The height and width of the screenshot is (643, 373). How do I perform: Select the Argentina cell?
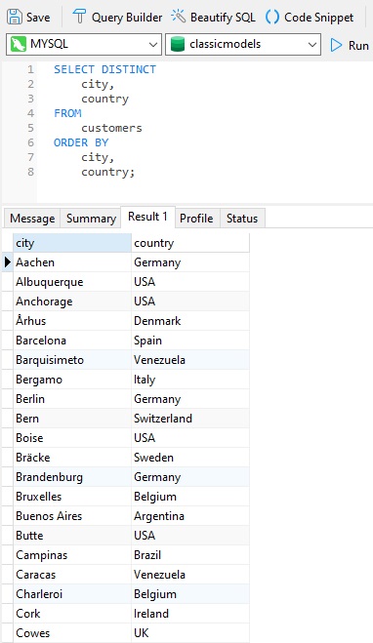(x=190, y=516)
